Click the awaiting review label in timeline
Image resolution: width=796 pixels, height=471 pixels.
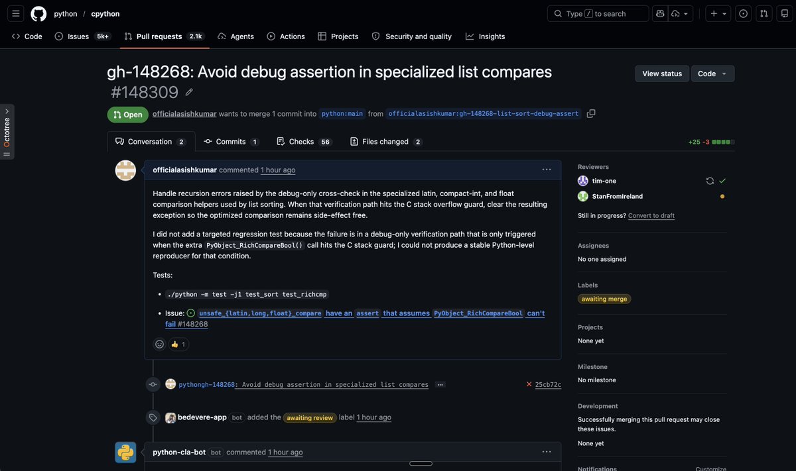pyautogui.click(x=310, y=418)
